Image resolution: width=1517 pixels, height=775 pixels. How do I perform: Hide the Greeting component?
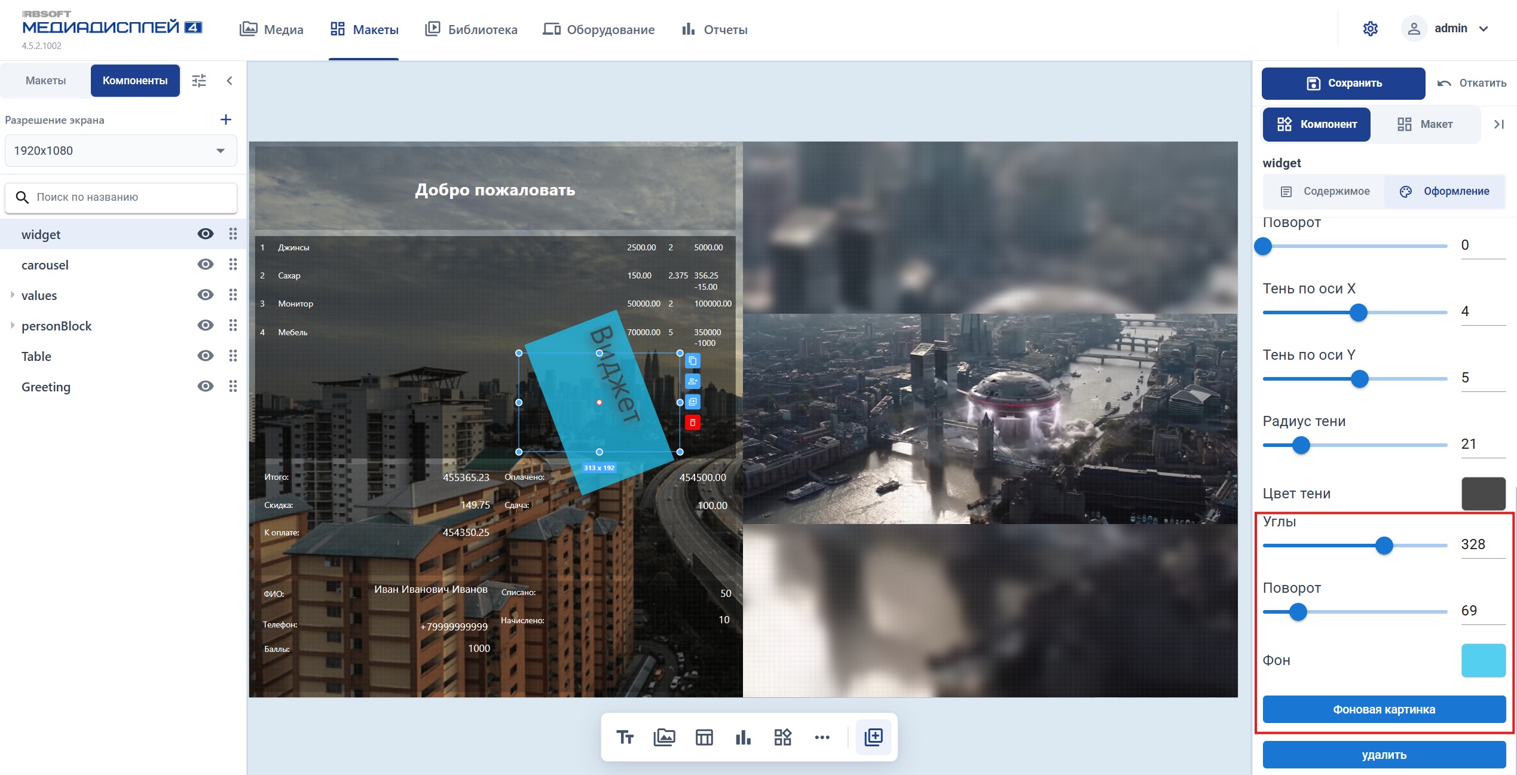pos(205,386)
